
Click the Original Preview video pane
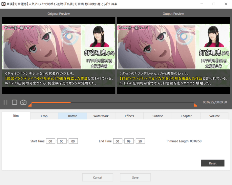(x=59, y=56)
